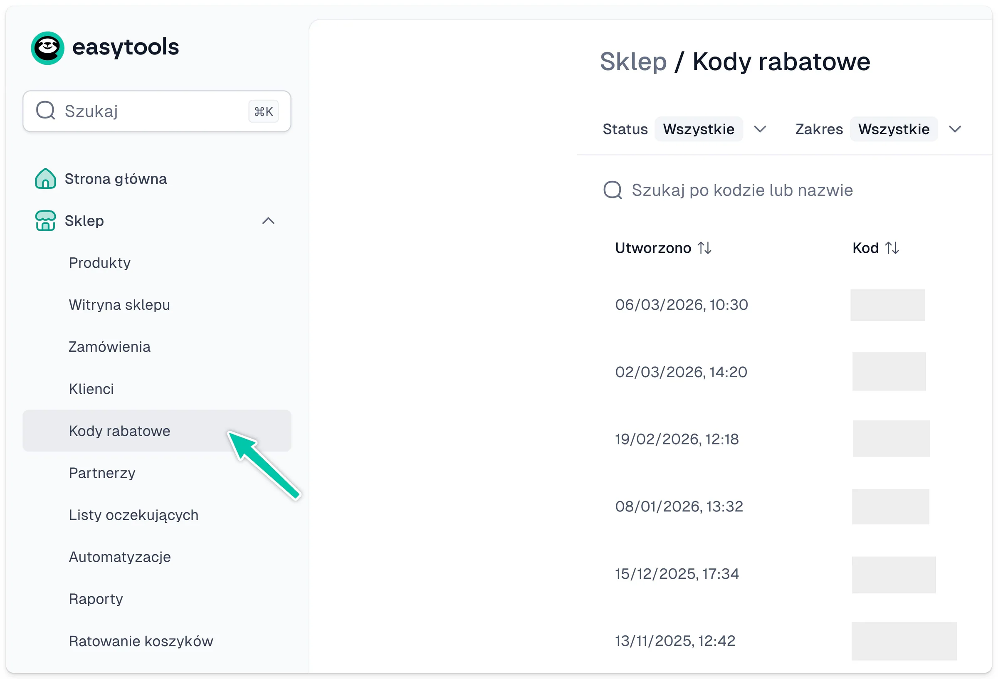The width and height of the screenshot is (998, 679).
Task: Open Partnerzy in the sidebar
Action: click(x=157, y=472)
